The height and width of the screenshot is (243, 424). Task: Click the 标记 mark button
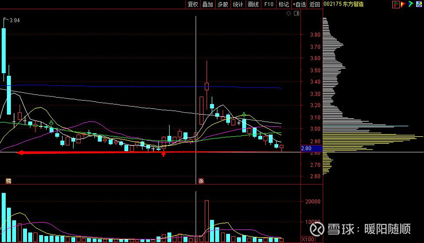284,4
